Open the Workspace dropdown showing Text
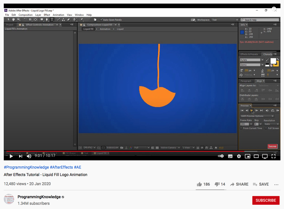284x209 pixels. click(225, 20)
